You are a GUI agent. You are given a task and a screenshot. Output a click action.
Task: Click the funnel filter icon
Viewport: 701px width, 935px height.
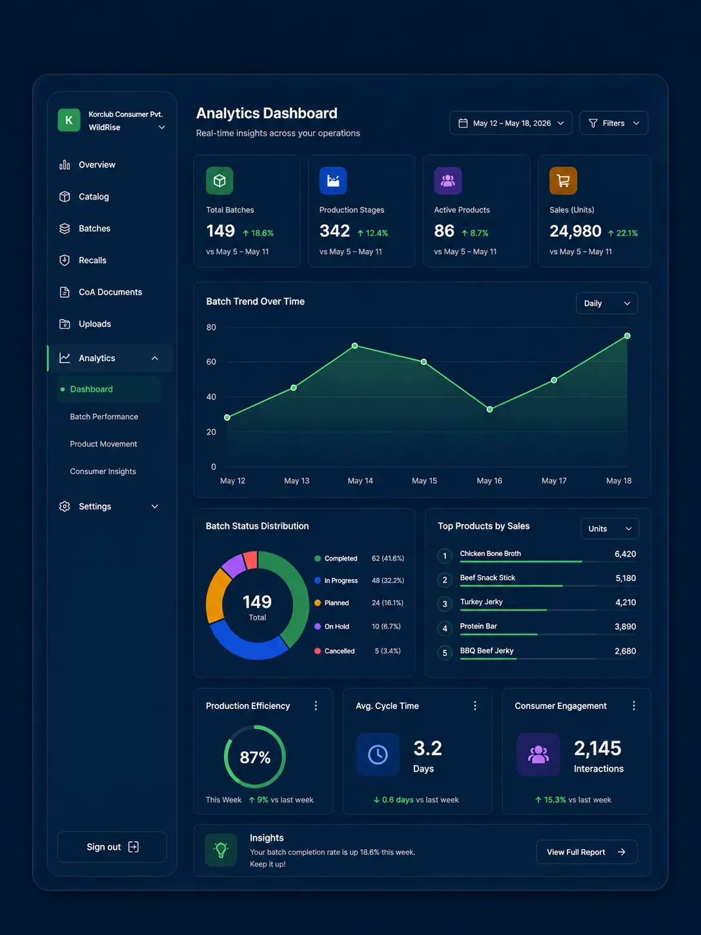click(593, 123)
